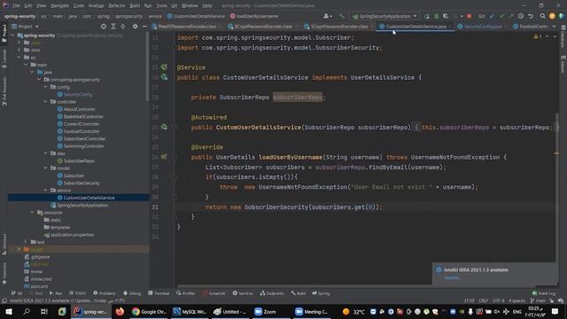
Task: Collapse the src folder in tree
Action: click(x=19, y=57)
